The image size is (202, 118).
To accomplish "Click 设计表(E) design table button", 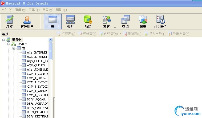I will 87,34.
